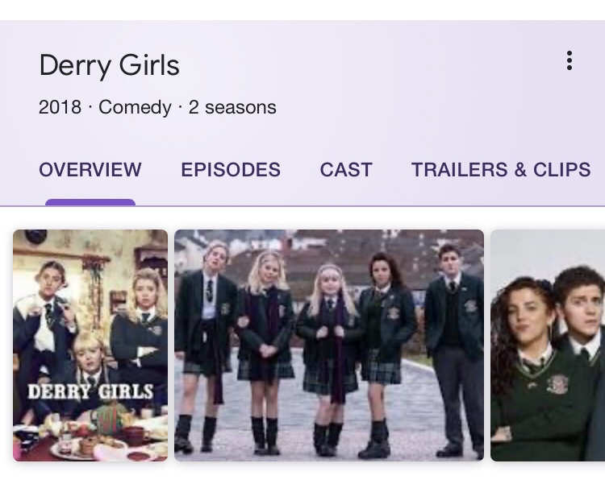
Task: Select the Comedy genre label
Action: coord(135,107)
